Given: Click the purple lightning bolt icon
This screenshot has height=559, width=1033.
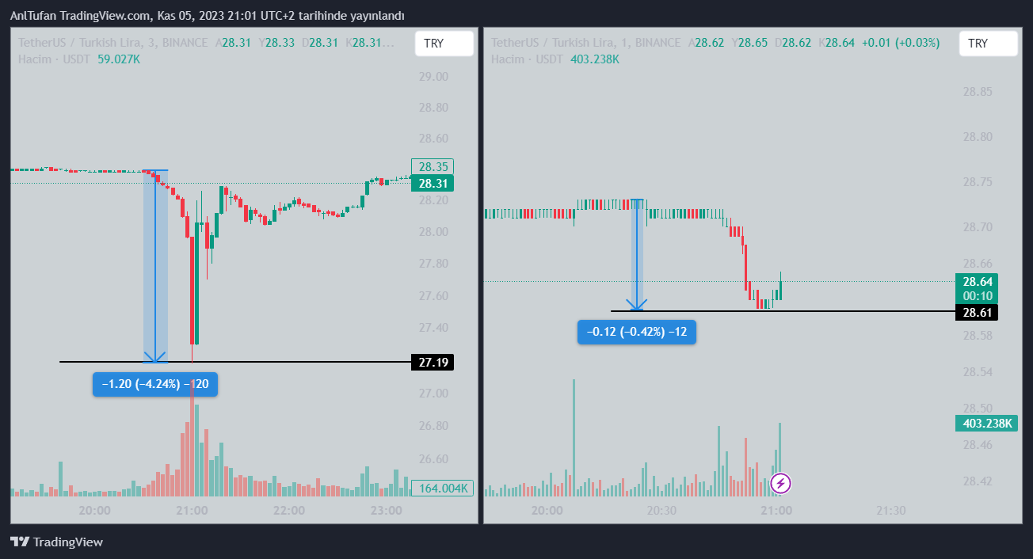Looking at the screenshot, I should point(780,482).
